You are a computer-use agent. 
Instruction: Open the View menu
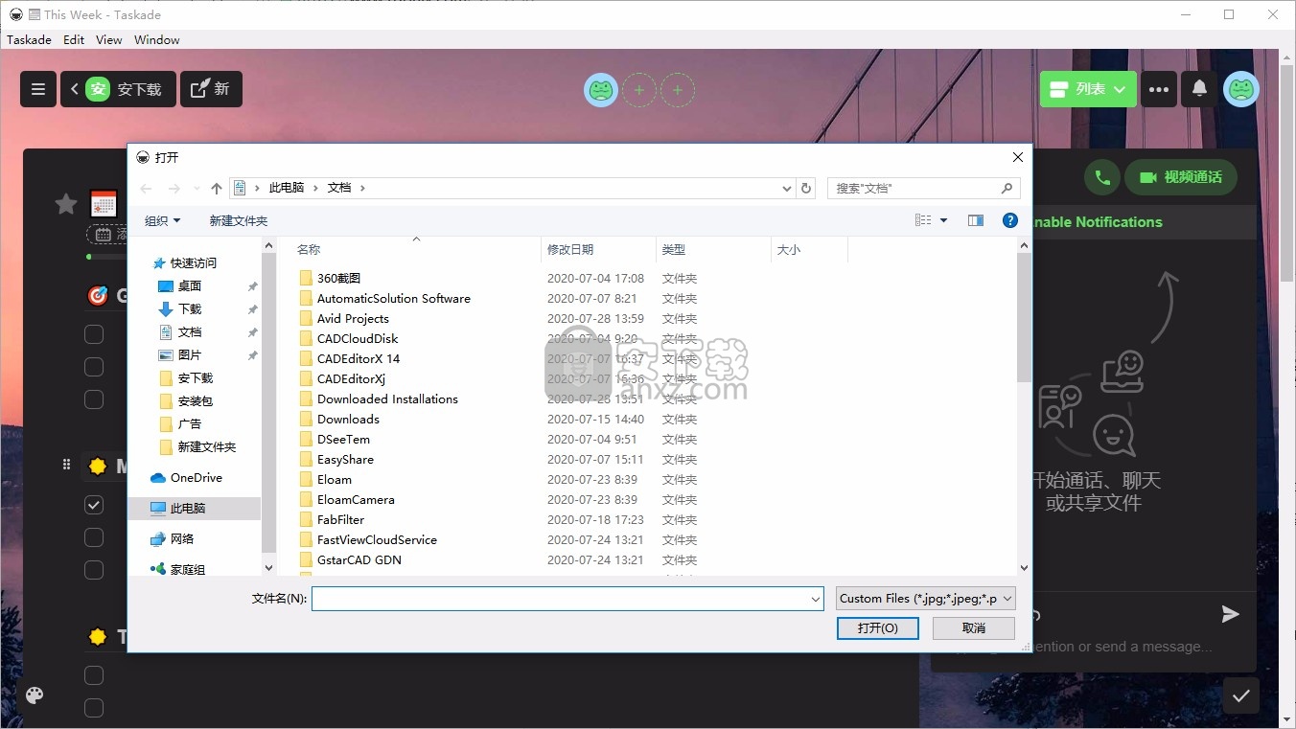click(x=109, y=39)
